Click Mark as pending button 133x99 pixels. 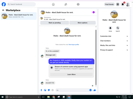[55, 23]
